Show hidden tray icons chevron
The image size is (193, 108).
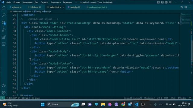[150, 104]
